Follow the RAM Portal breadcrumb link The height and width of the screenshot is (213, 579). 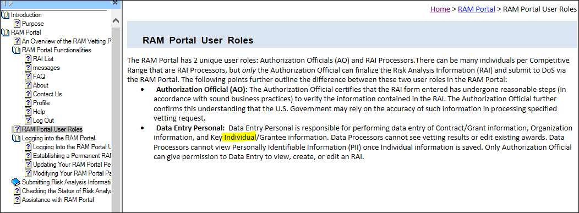click(x=476, y=9)
